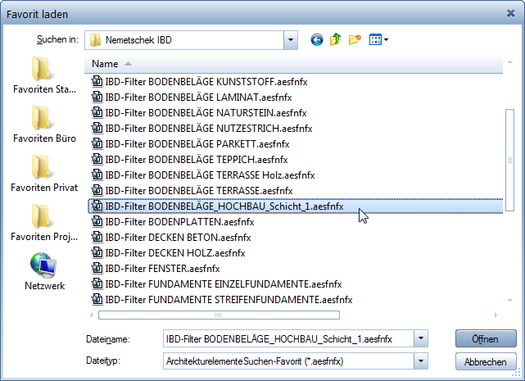
Task: Open the Favoriten Standard folder shortcut
Action: point(44,75)
